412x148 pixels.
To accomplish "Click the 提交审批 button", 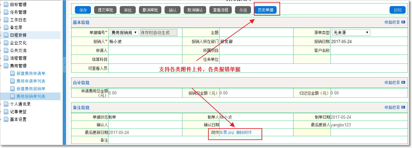I will (x=105, y=10).
